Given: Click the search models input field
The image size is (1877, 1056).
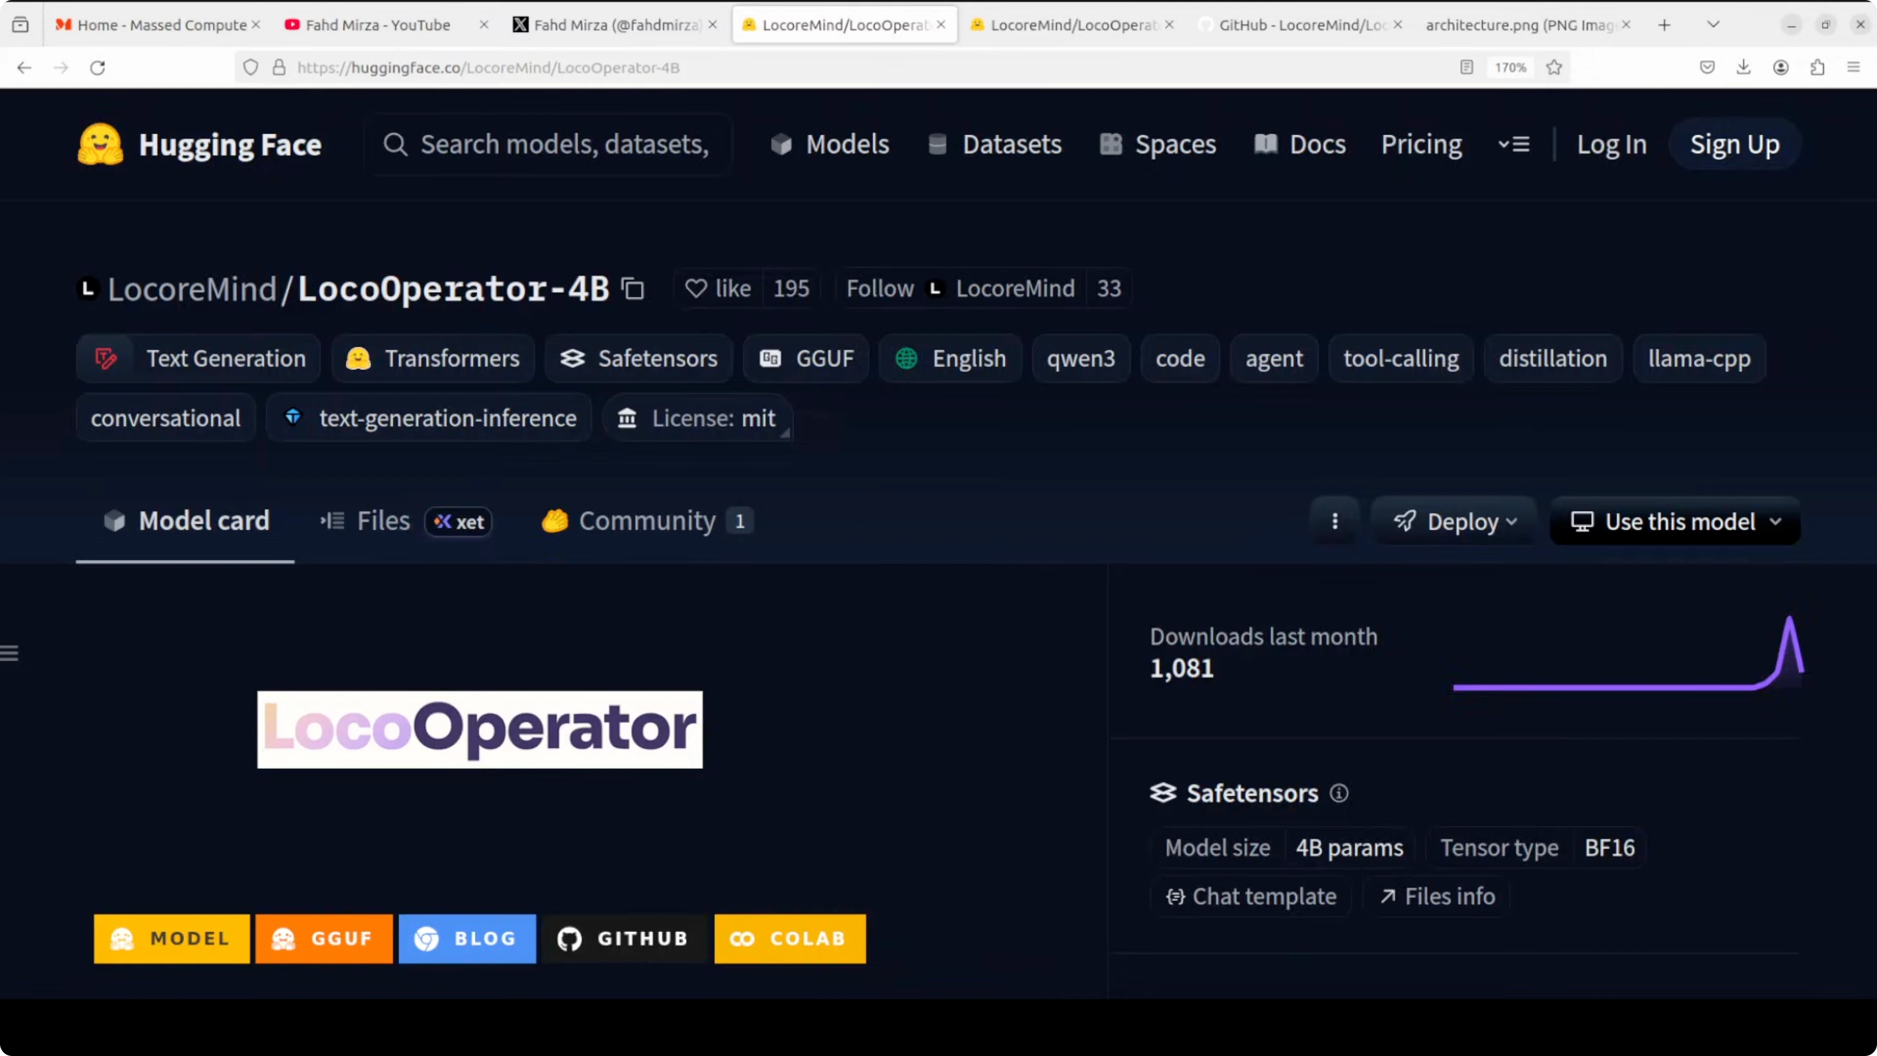Looking at the screenshot, I should [x=564, y=144].
